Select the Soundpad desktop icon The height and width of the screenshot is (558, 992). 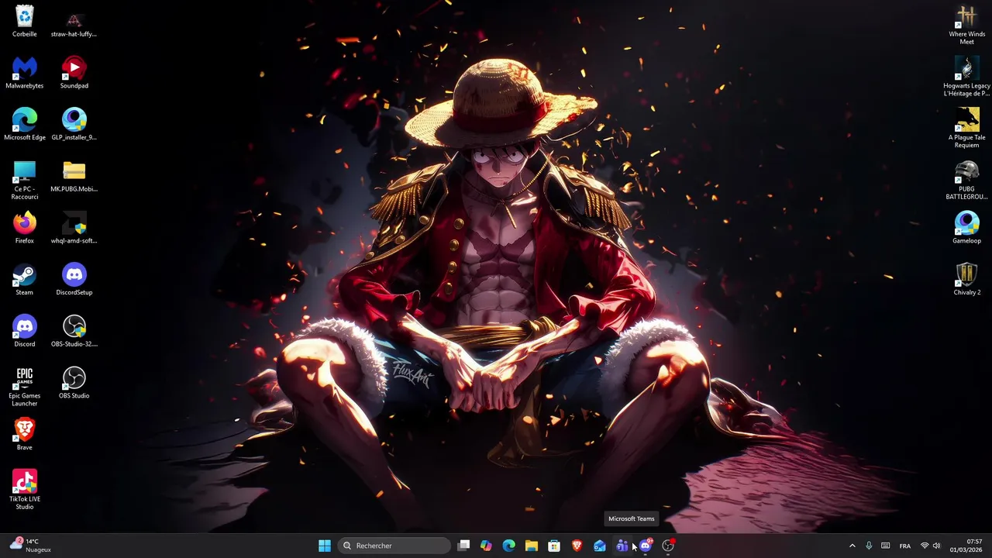coord(74,74)
